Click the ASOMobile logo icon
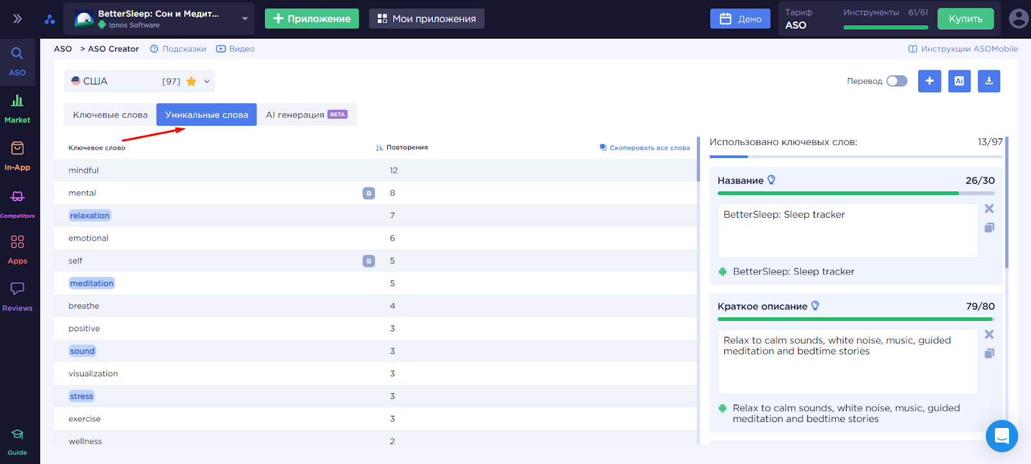Image resolution: width=1031 pixels, height=464 pixels. click(50, 19)
